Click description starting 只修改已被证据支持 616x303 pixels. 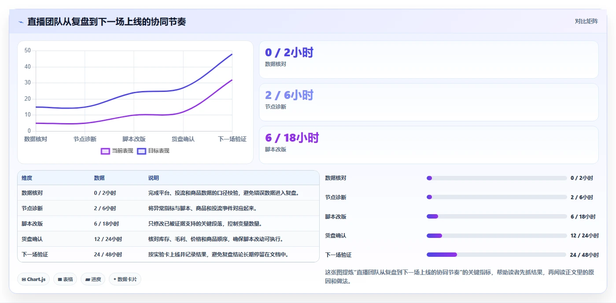point(205,224)
